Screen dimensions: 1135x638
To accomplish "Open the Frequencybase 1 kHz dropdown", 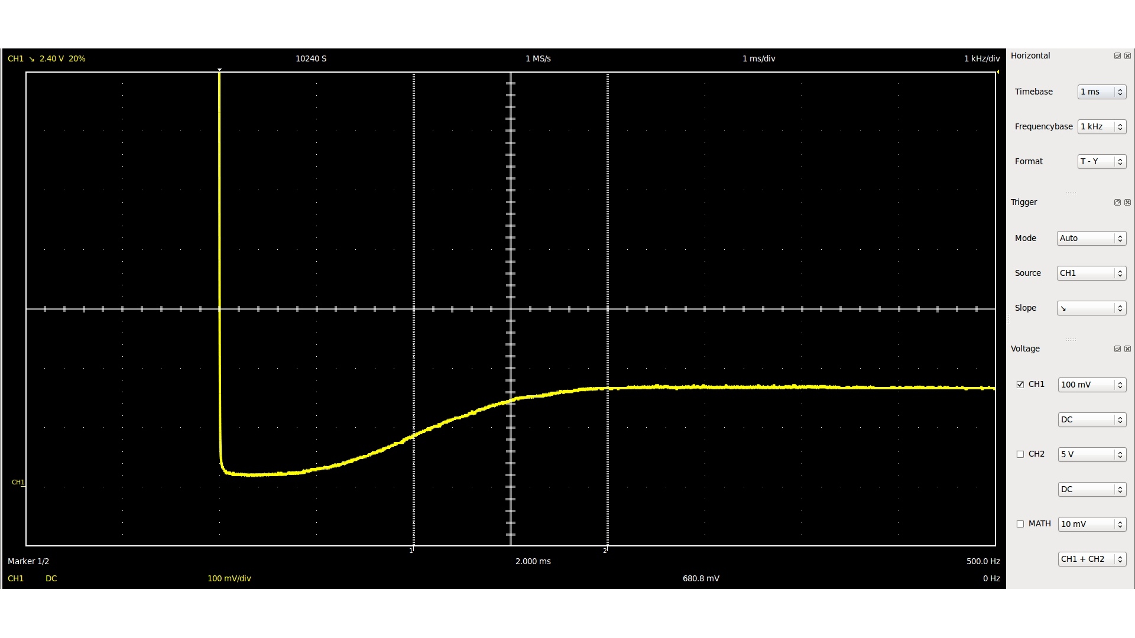I will (1101, 127).
